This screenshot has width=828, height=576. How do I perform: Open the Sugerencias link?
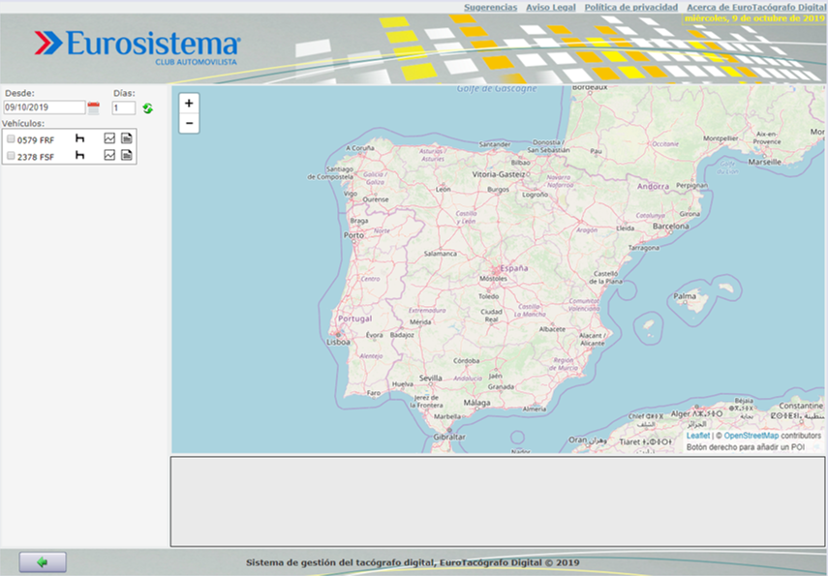point(491,8)
